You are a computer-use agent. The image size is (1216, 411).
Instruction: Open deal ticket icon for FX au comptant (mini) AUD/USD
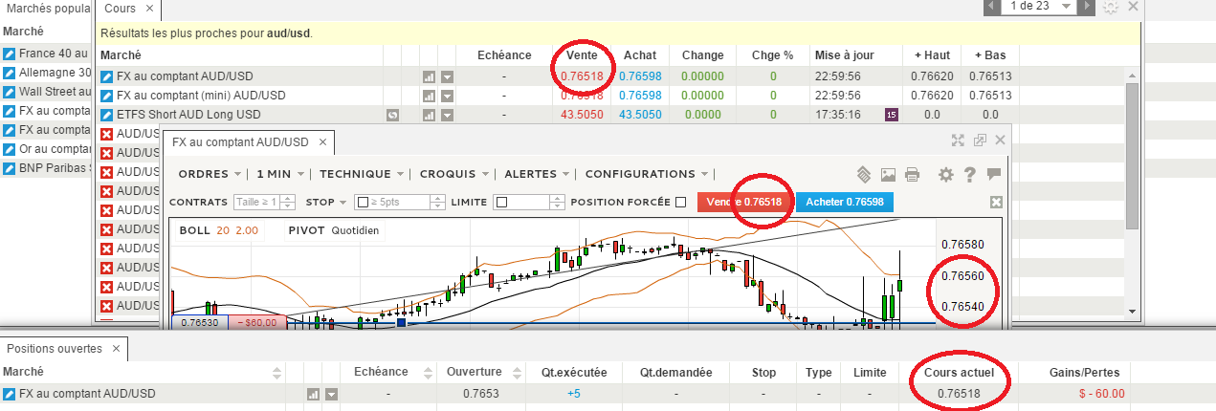click(107, 96)
